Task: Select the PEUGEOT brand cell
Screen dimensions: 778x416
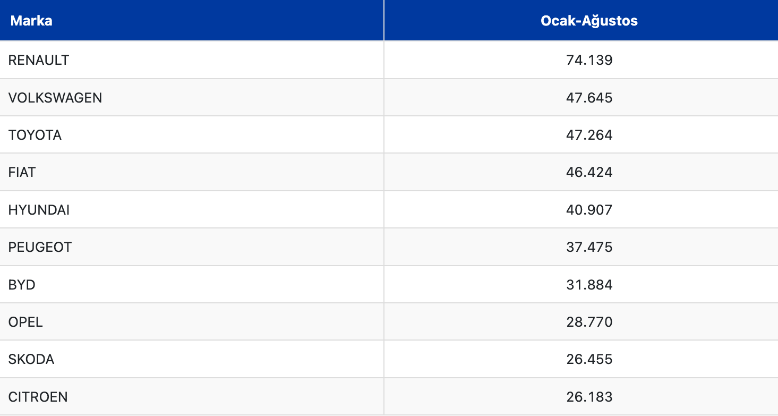Action: 40,247
